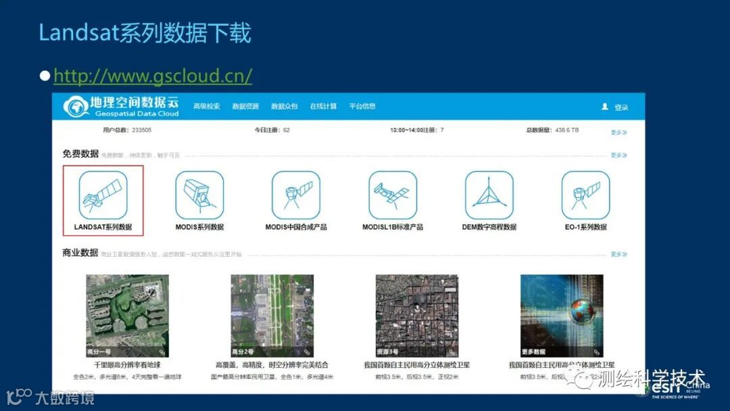
Task: Open the 数据资源 menu
Action: [x=245, y=106]
